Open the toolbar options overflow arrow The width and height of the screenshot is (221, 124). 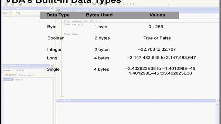[169, 5]
